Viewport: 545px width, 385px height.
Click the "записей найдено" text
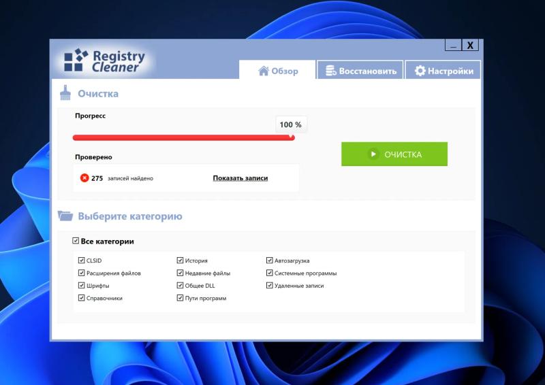pos(130,178)
